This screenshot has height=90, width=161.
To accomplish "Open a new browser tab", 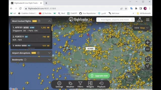I will point(46,3).
